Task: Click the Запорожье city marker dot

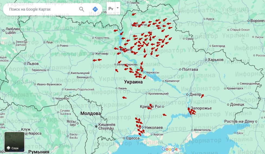Action: [189, 108]
